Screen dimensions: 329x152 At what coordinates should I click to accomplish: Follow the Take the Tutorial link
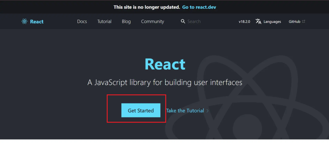pyautogui.click(x=185, y=110)
